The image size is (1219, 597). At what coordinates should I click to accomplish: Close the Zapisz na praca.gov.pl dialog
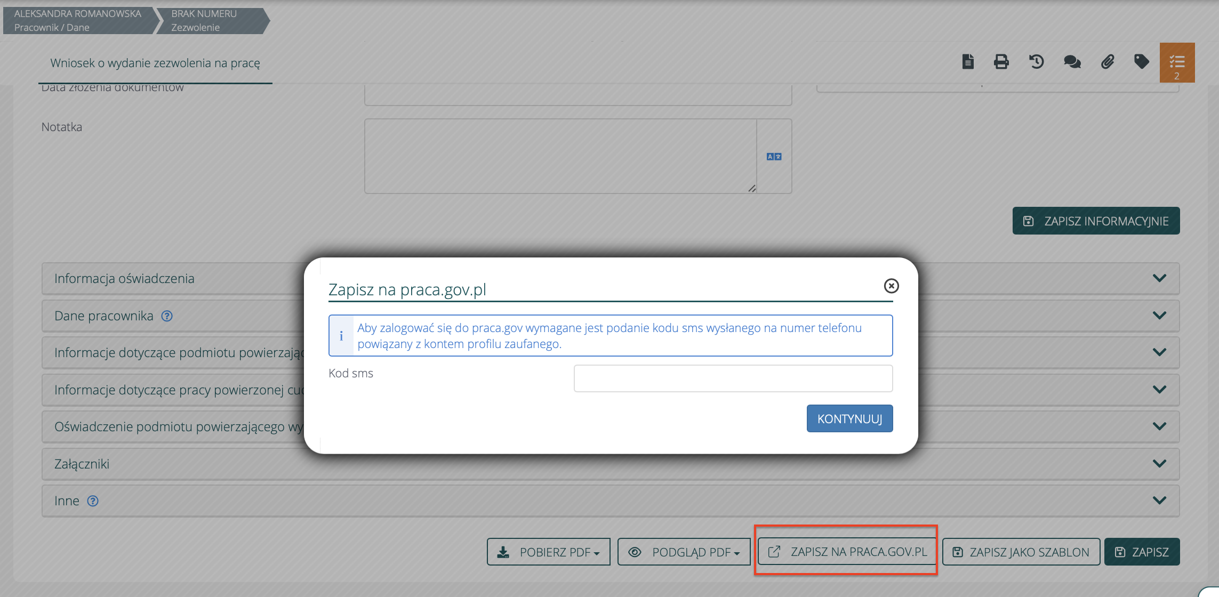coord(891,286)
